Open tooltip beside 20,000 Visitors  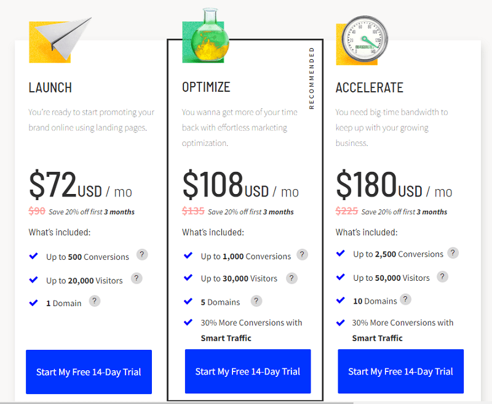(137, 278)
